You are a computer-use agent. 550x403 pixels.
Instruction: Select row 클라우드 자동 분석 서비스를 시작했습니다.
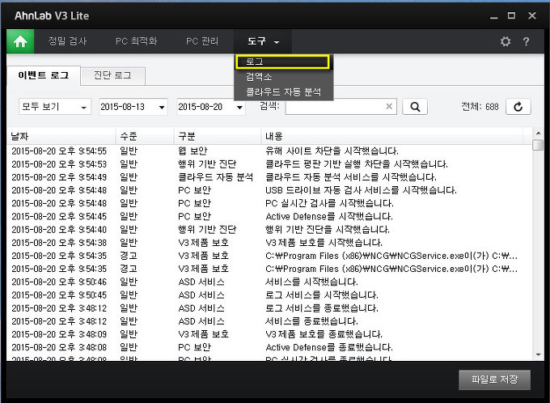(269, 177)
